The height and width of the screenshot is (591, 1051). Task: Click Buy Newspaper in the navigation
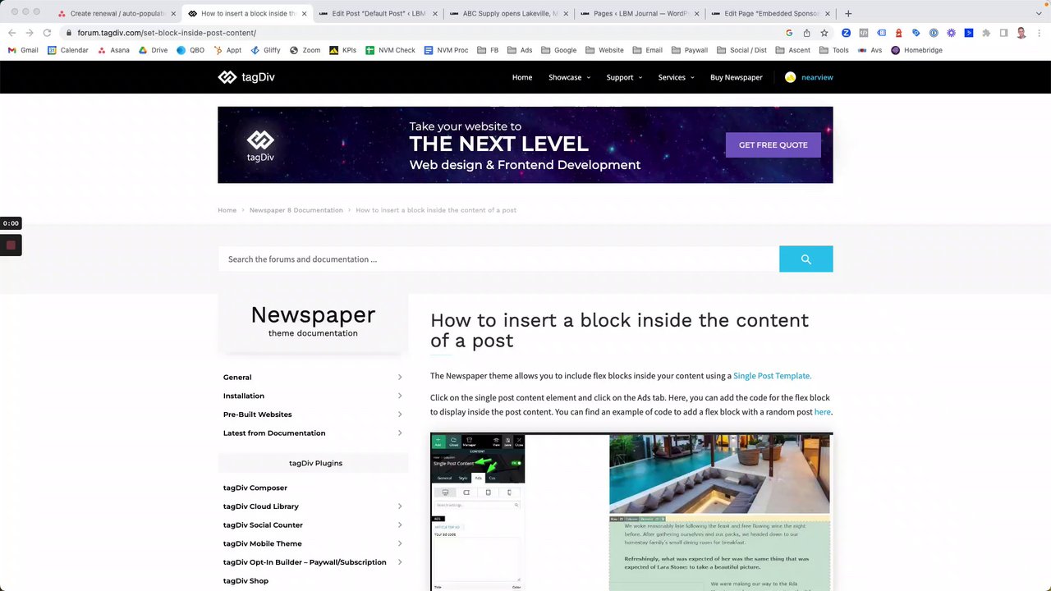click(x=737, y=77)
